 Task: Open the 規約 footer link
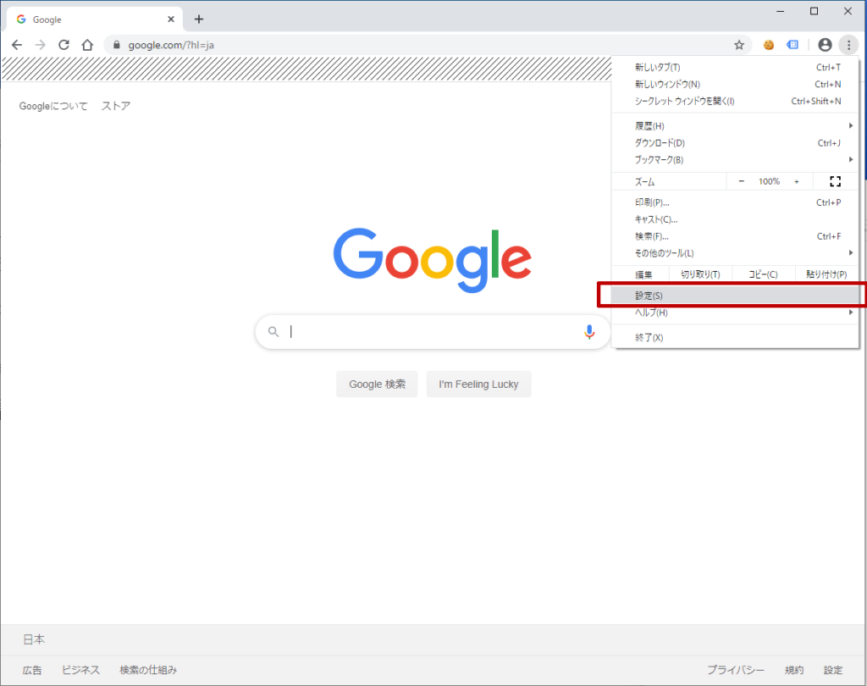coord(794,670)
